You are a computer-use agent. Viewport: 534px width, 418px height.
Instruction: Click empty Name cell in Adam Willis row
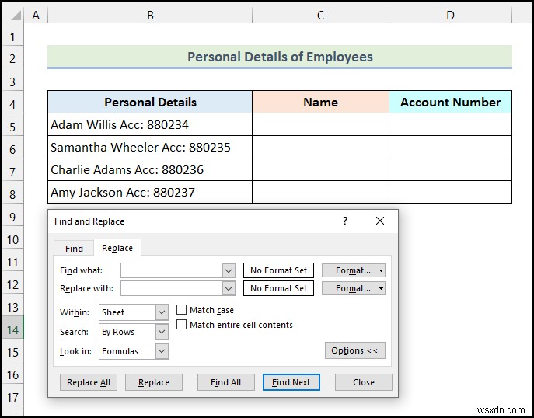pos(320,124)
